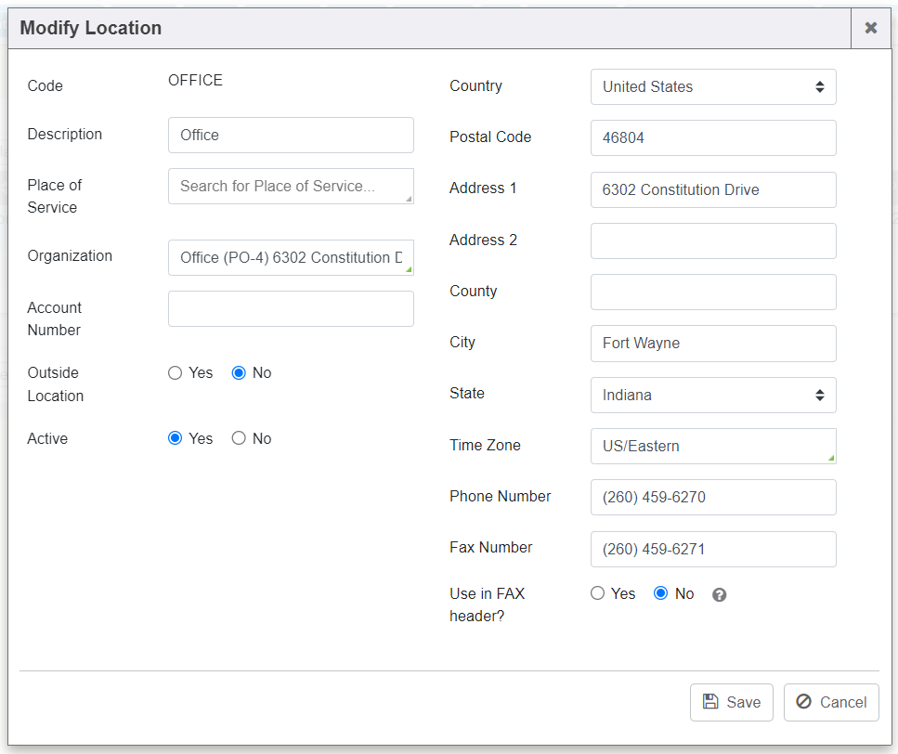Select No for Outside Location
The height and width of the screenshot is (754, 898).
pos(239,373)
